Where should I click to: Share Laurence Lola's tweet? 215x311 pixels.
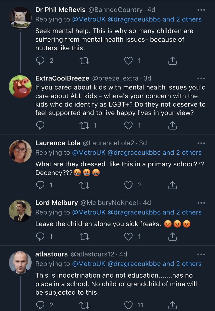tap(173, 185)
